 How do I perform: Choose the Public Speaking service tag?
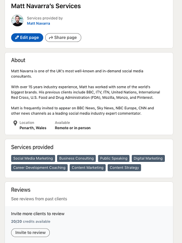pos(114,158)
